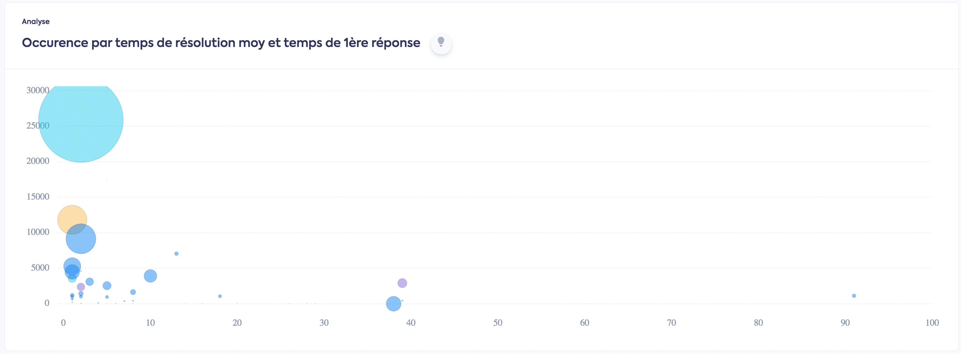
Task: Click the largest cyan bubble
Action: click(x=81, y=119)
